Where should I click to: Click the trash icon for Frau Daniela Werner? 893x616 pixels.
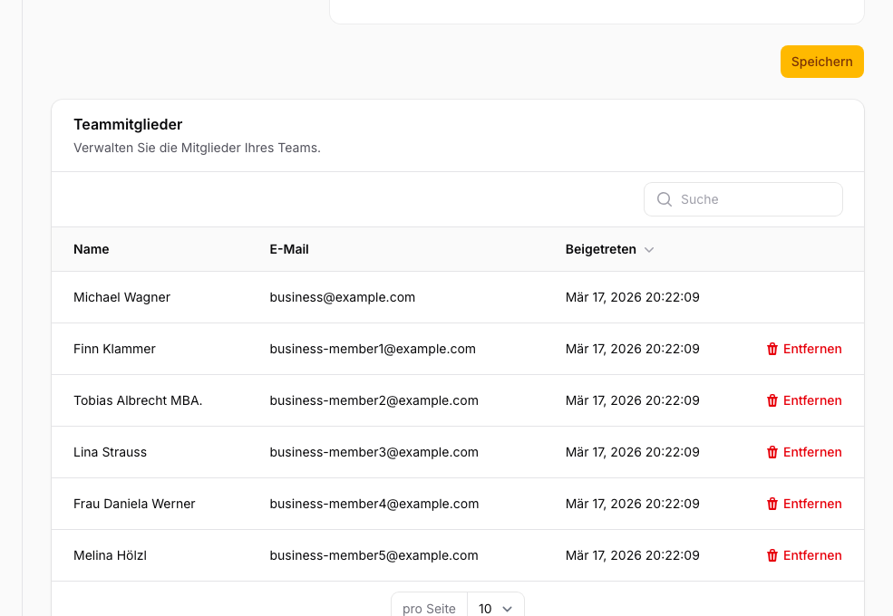tap(772, 504)
